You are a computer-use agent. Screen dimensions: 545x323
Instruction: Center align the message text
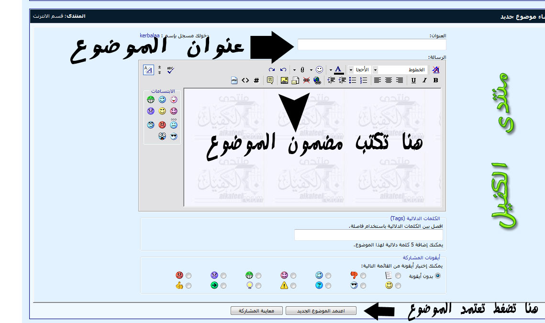pos(389,80)
